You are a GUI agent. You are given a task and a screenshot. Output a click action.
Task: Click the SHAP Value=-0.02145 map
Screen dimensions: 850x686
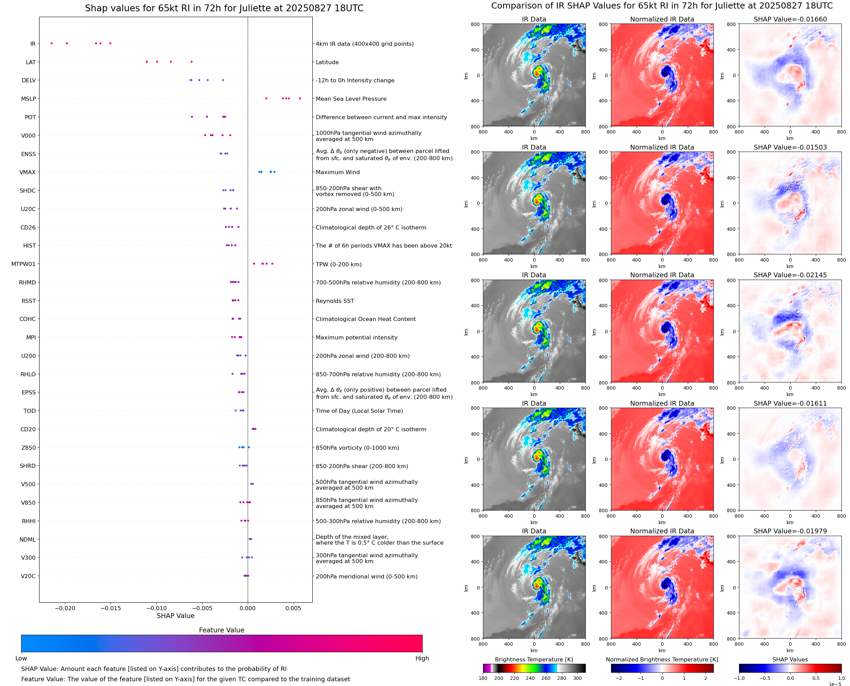point(790,331)
